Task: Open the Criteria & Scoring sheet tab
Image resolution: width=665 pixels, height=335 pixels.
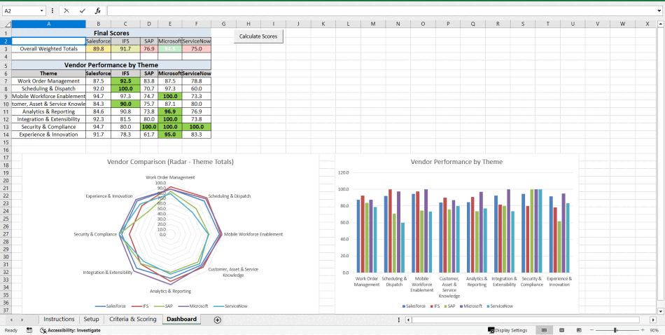Action: point(133,319)
